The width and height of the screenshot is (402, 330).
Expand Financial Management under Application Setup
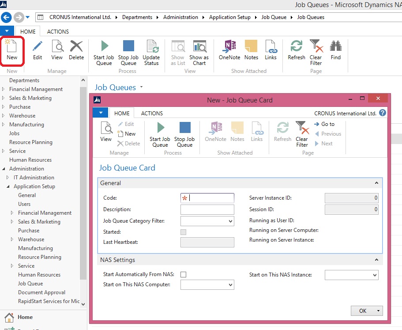tap(12, 213)
